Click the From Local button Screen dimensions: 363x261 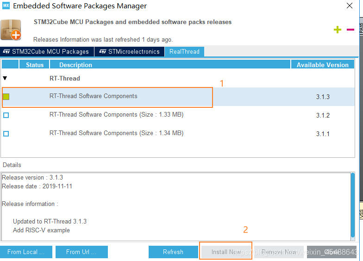pyautogui.click(x=26, y=252)
